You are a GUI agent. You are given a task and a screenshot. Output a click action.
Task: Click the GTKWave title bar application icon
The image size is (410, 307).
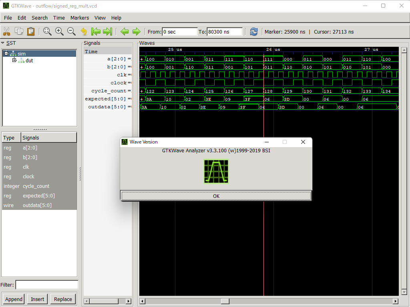[x=6, y=6]
